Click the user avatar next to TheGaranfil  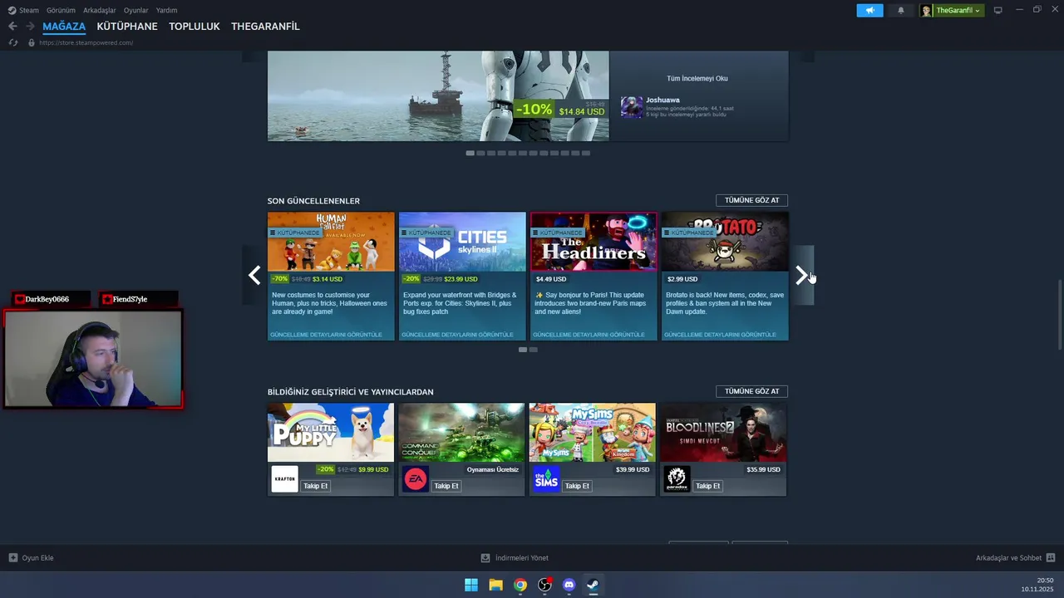pos(926,11)
